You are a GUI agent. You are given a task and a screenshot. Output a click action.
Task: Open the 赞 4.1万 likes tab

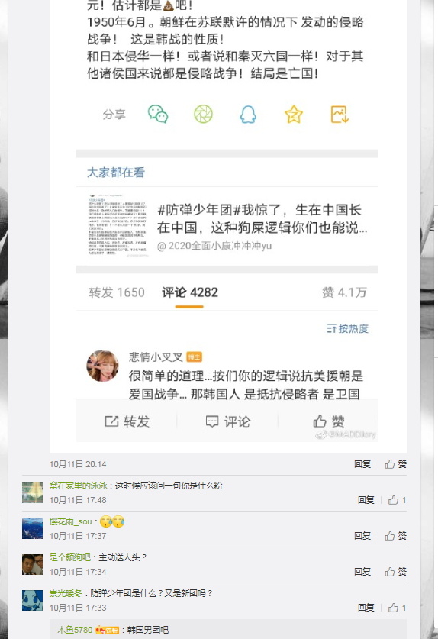(x=344, y=292)
